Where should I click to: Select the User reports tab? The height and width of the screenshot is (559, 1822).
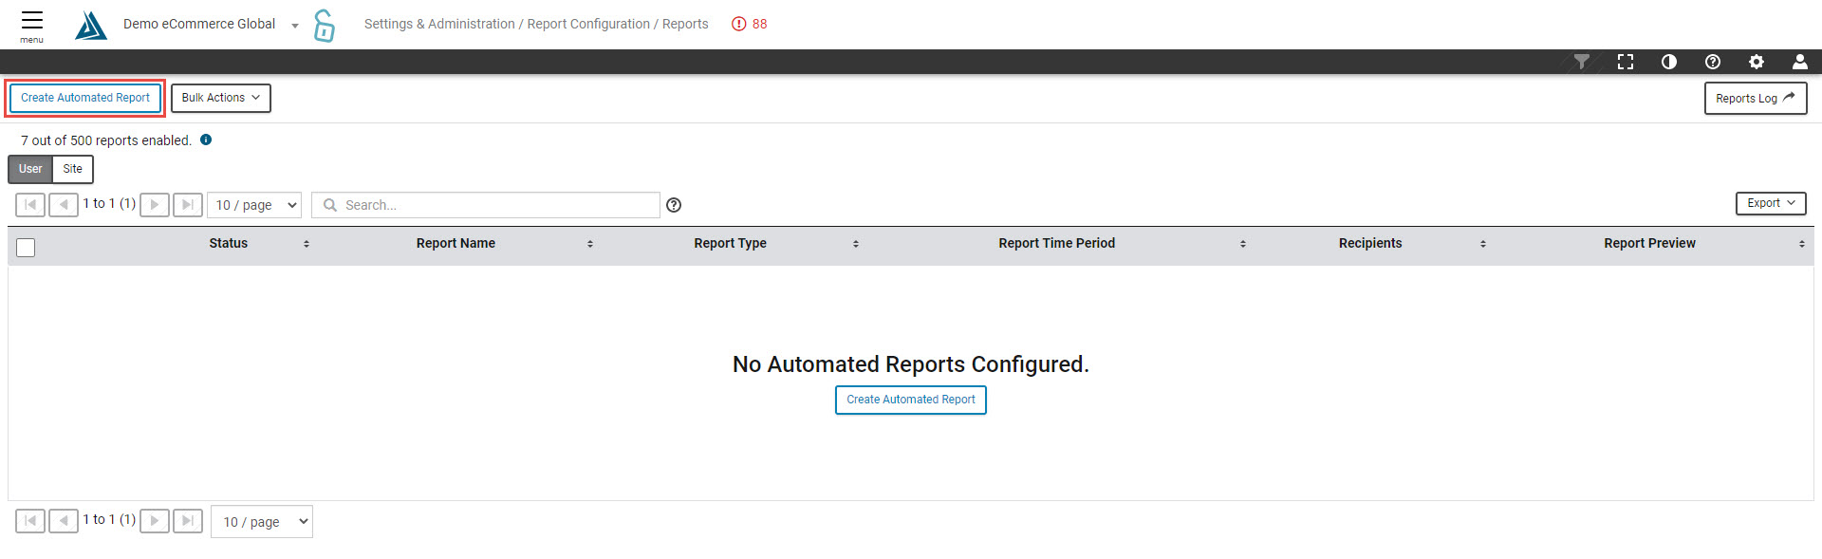[x=30, y=169]
